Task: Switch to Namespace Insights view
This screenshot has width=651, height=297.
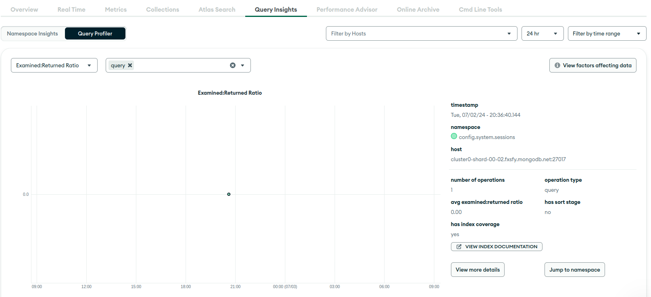Action: click(33, 33)
